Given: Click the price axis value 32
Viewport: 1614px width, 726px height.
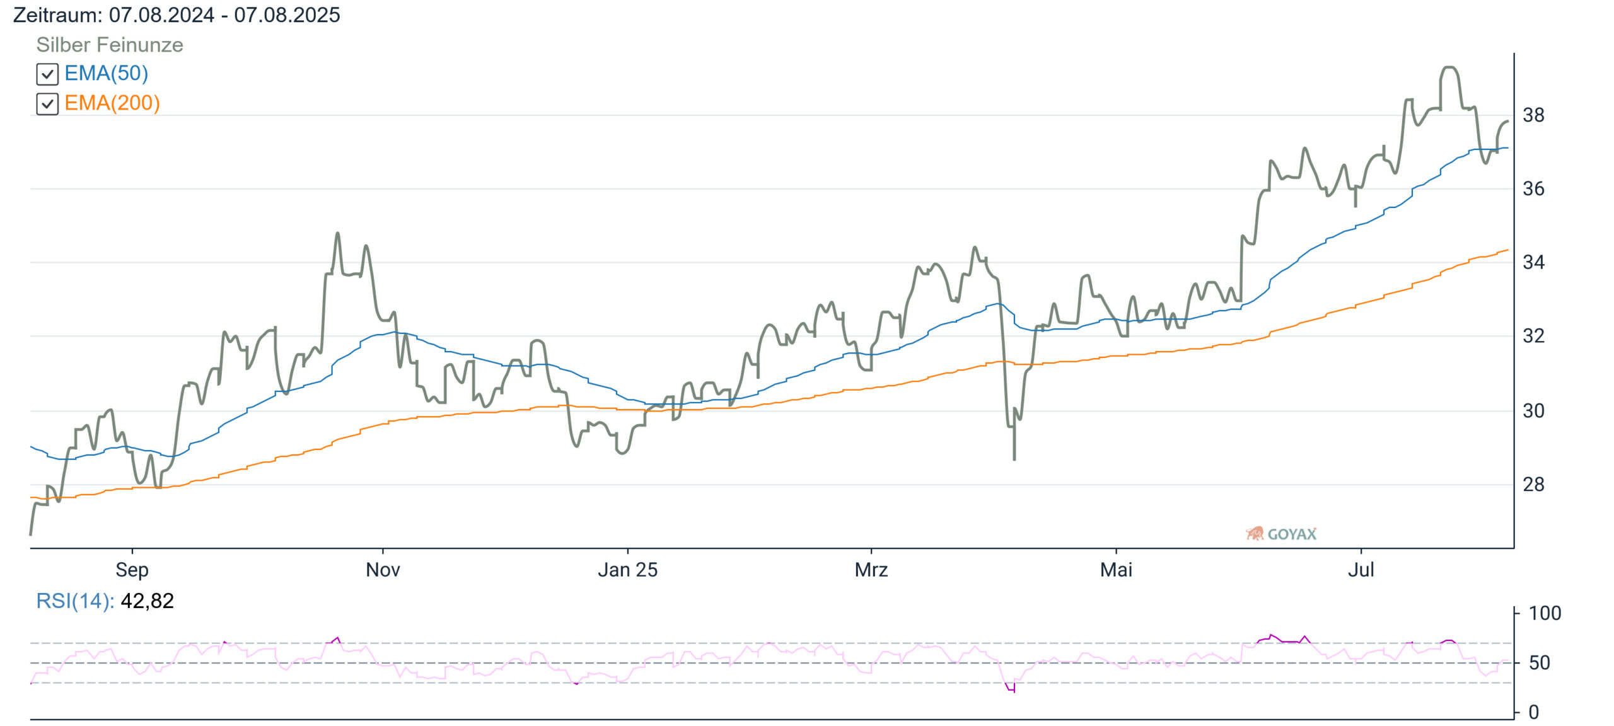Looking at the screenshot, I should pos(1533,336).
